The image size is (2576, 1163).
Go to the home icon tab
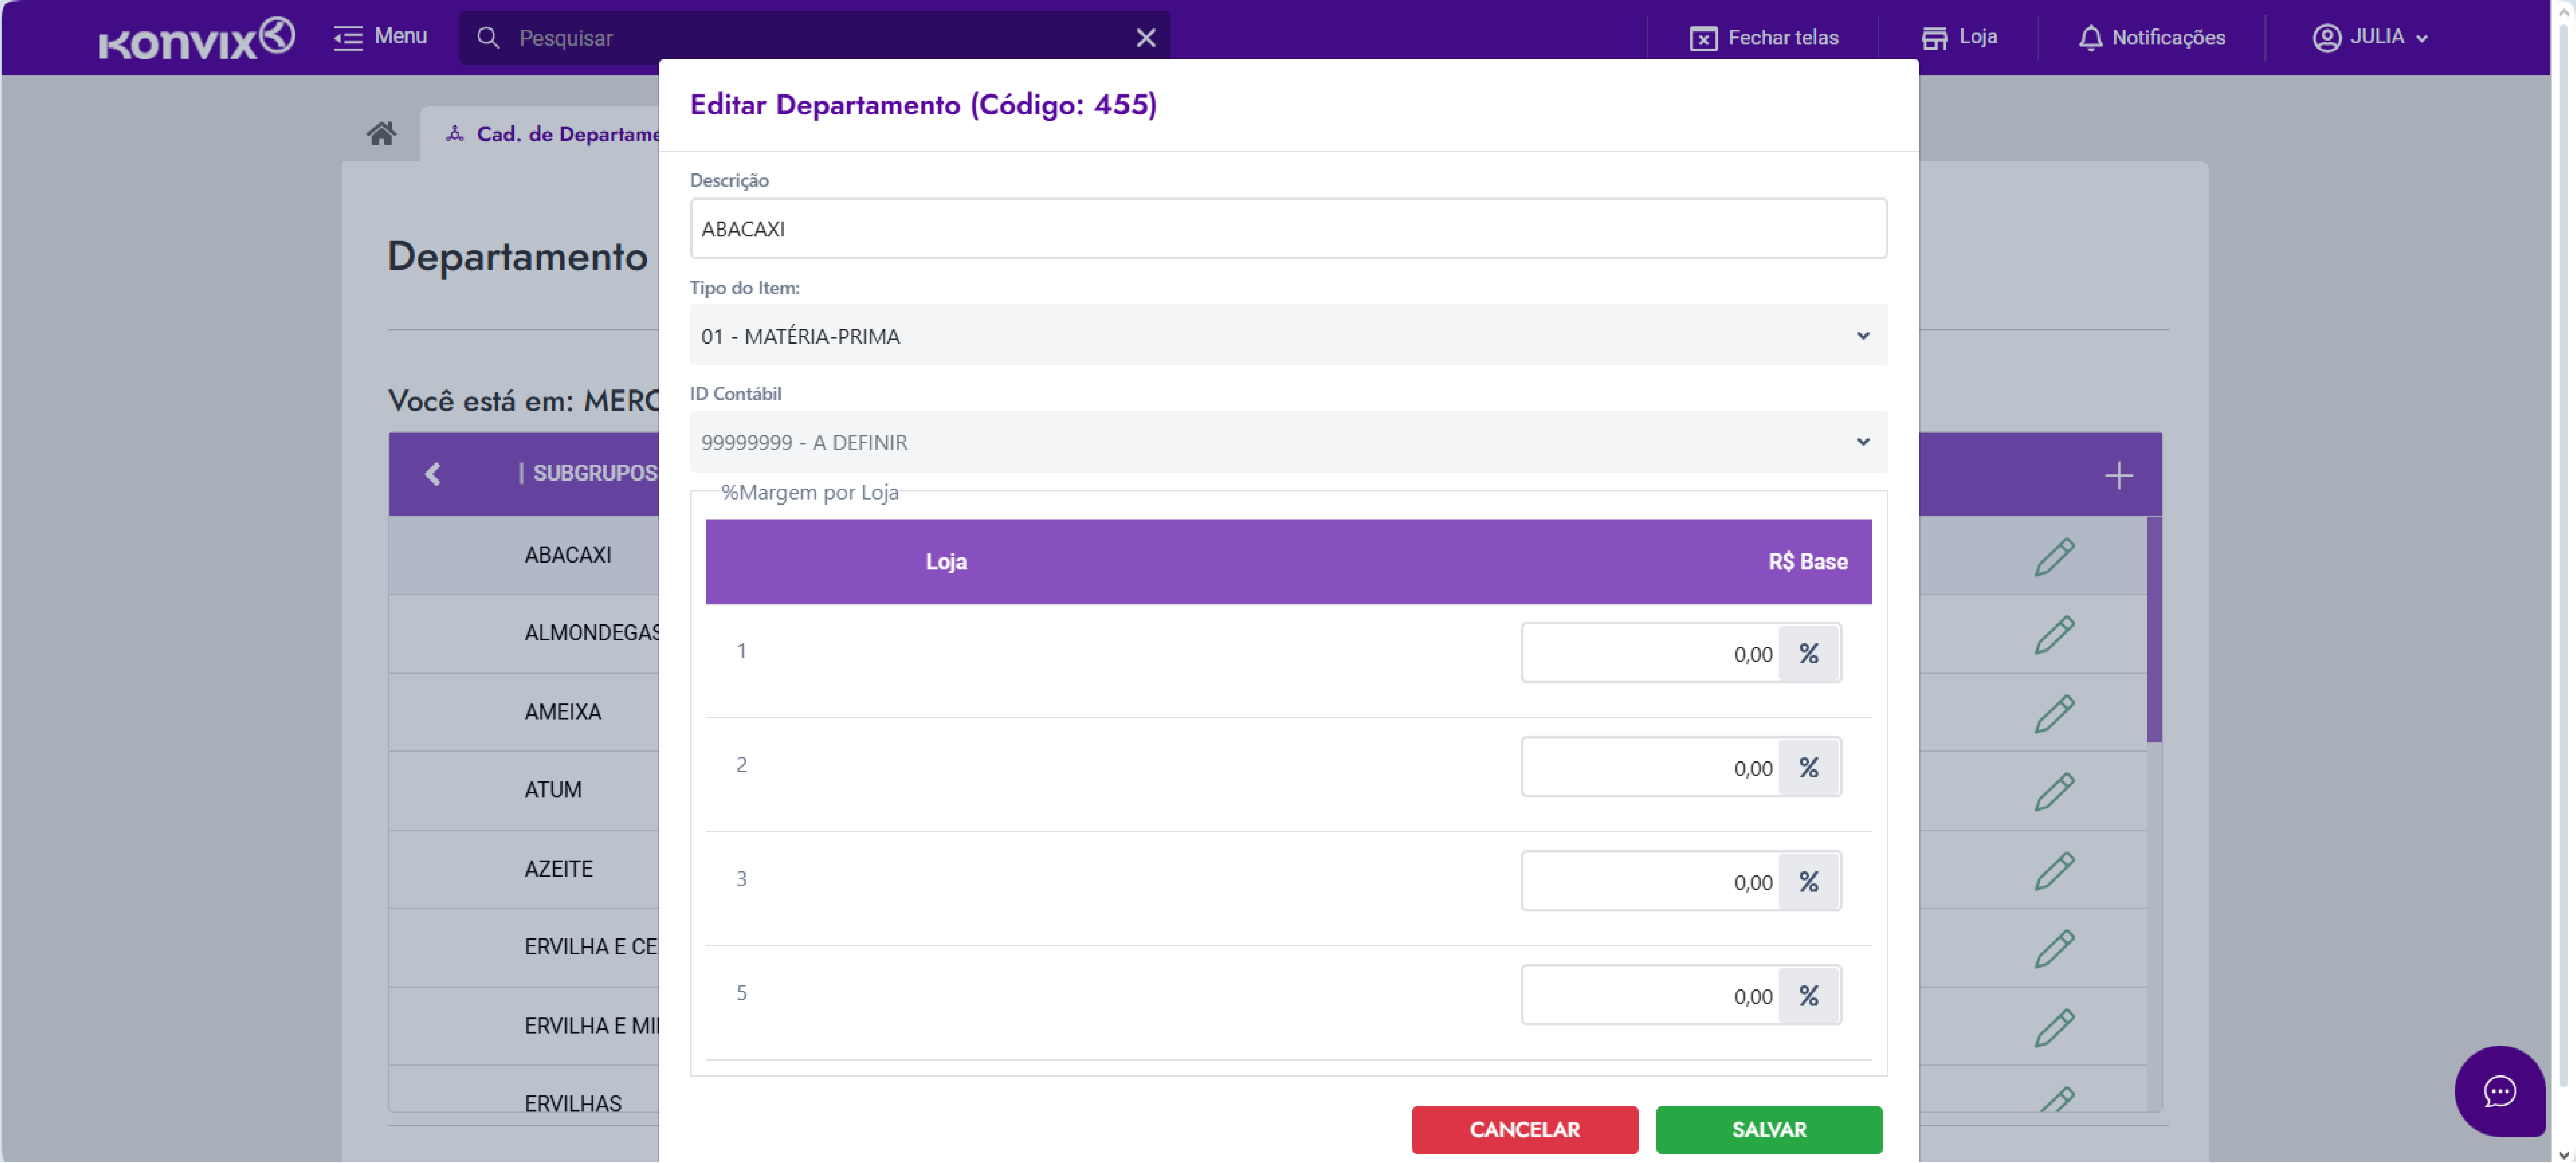381,134
